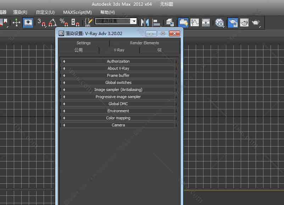Screen dimensions: 284x205
Task: Expand the Color mapping rollout
Action: click(x=118, y=118)
